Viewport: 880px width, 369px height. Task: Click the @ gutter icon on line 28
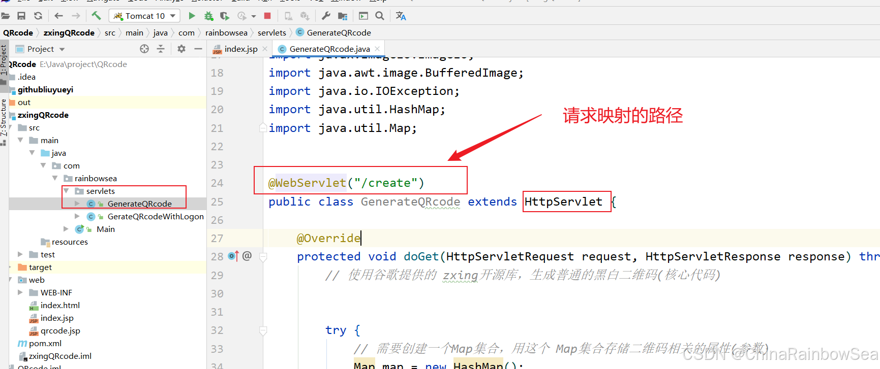click(247, 256)
